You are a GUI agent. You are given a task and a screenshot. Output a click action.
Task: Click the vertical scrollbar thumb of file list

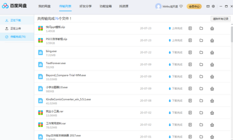tap(232, 34)
